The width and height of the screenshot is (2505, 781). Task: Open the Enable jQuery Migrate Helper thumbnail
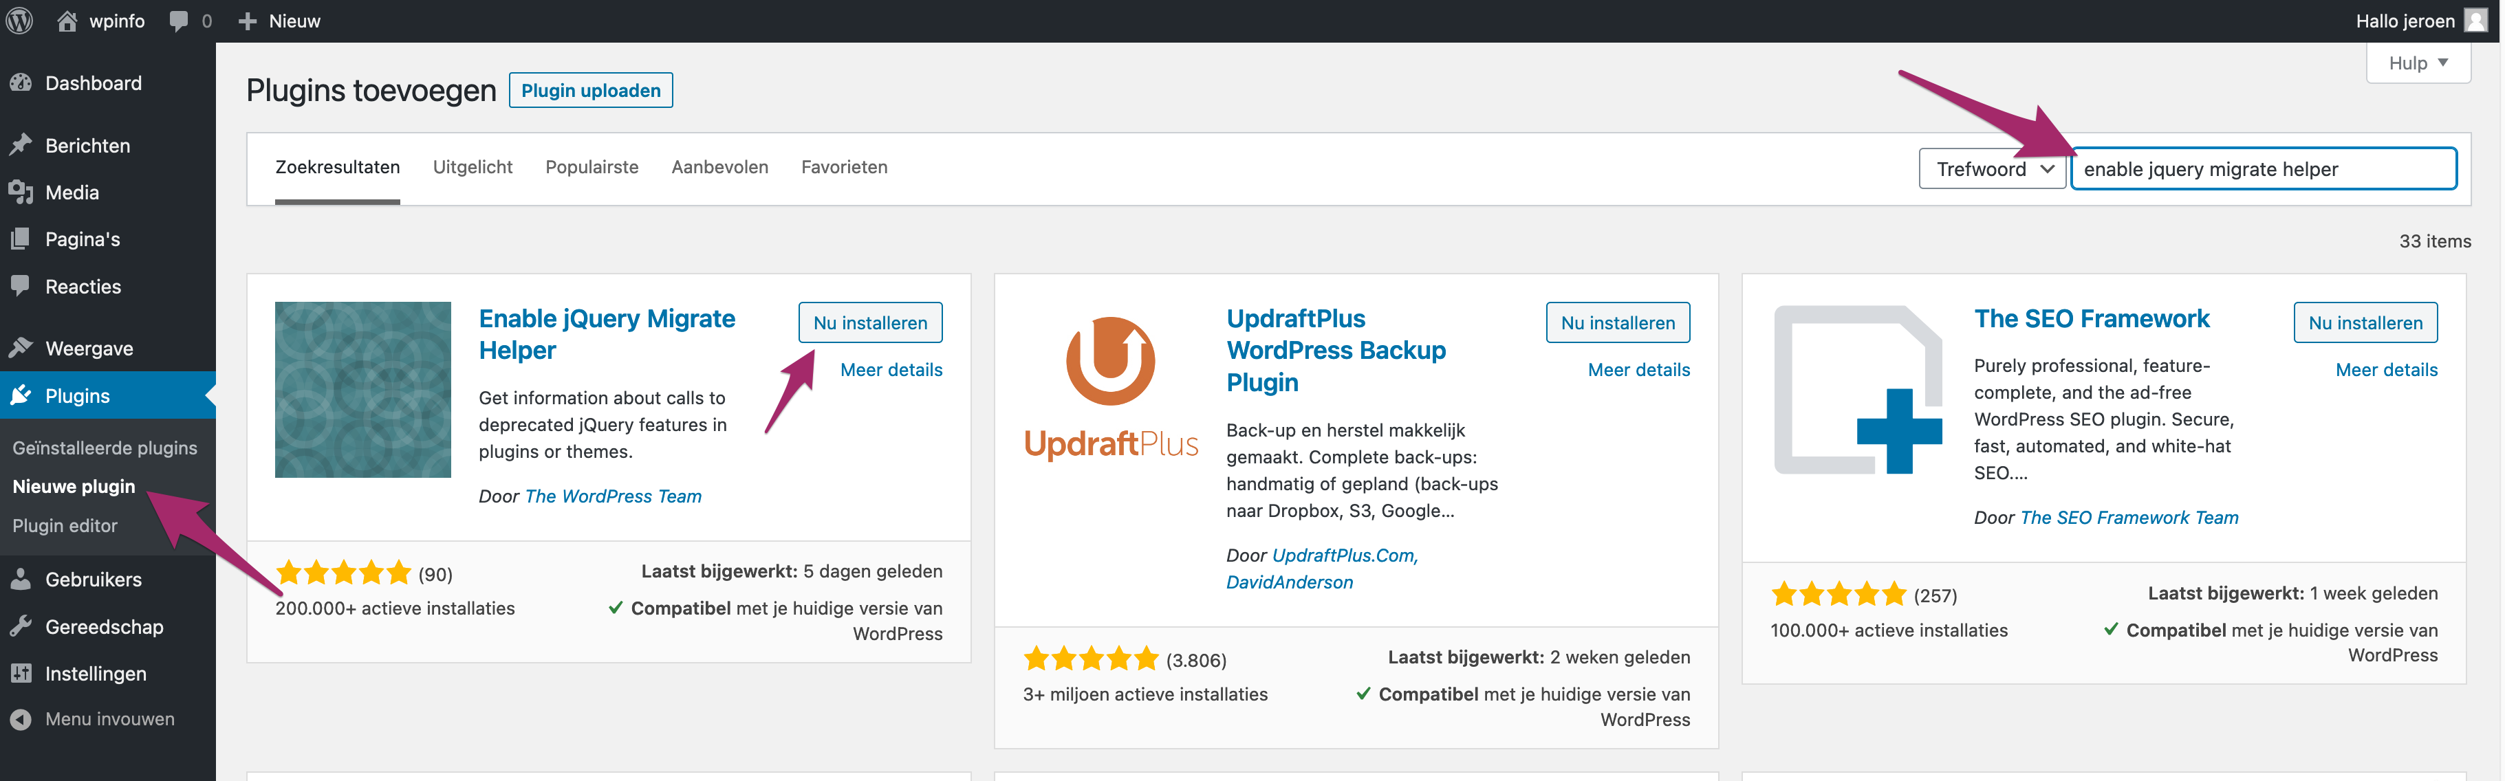pyautogui.click(x=362, y=390)
